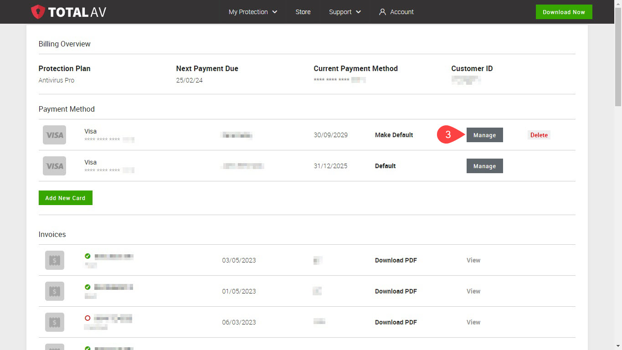Open the Account user icon
This screenshot has width=622, height=350.
382,12
